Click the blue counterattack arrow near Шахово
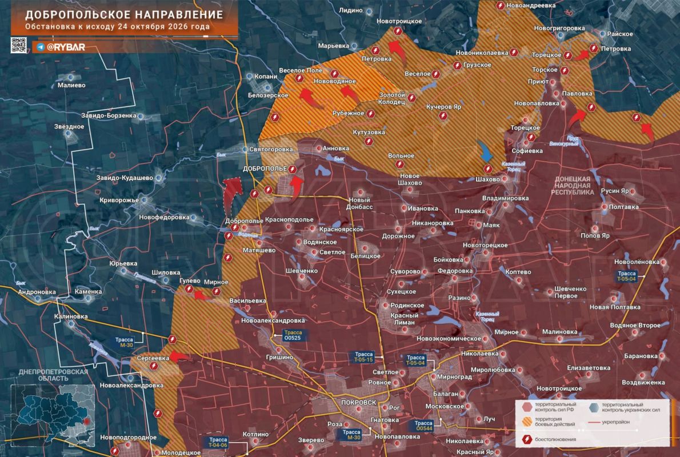680x457 pixels. 485,151
